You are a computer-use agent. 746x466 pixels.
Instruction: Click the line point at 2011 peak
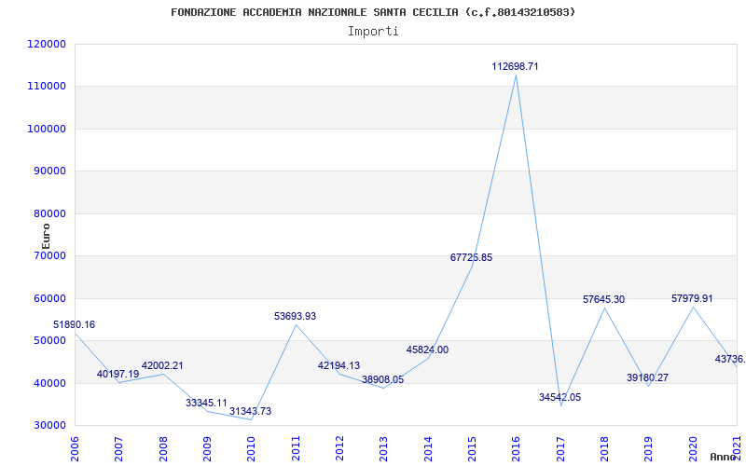(296, 324)
